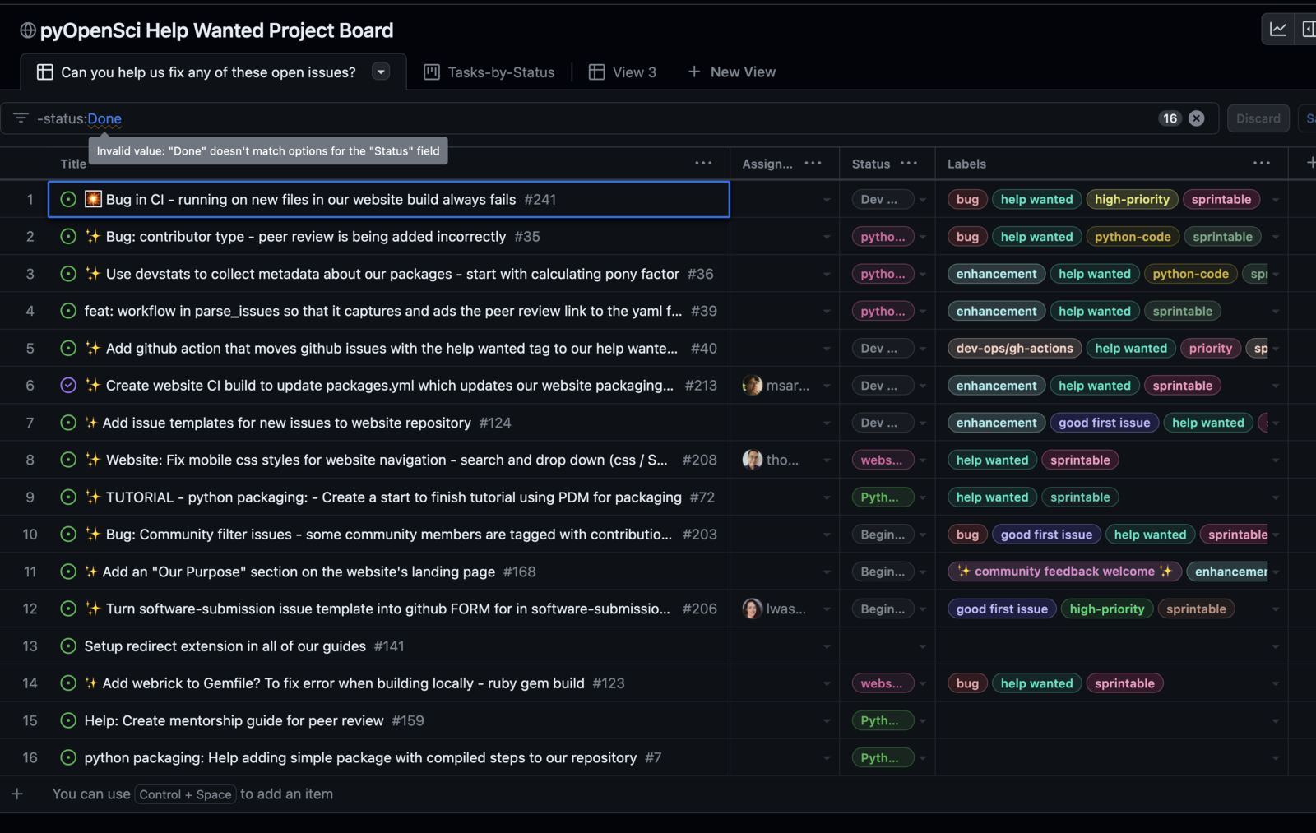Open the Labels dropdown for issue #35

pos(1276,237)
